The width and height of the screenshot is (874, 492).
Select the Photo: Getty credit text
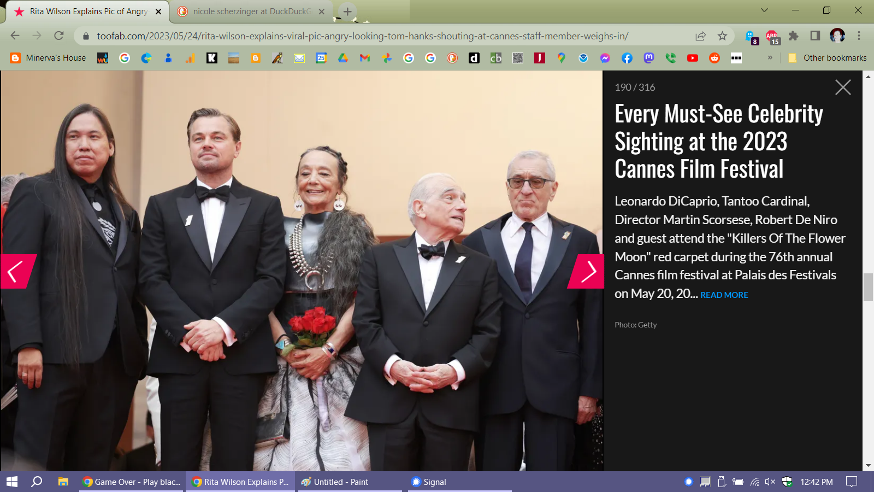click(x=636, y=325)
